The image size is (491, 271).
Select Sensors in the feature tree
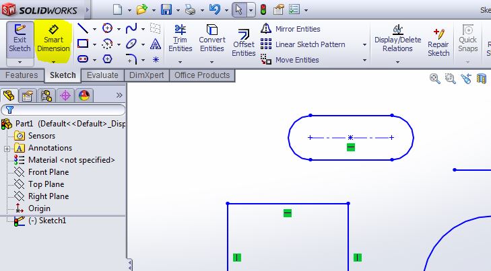[x=35, y=136]
